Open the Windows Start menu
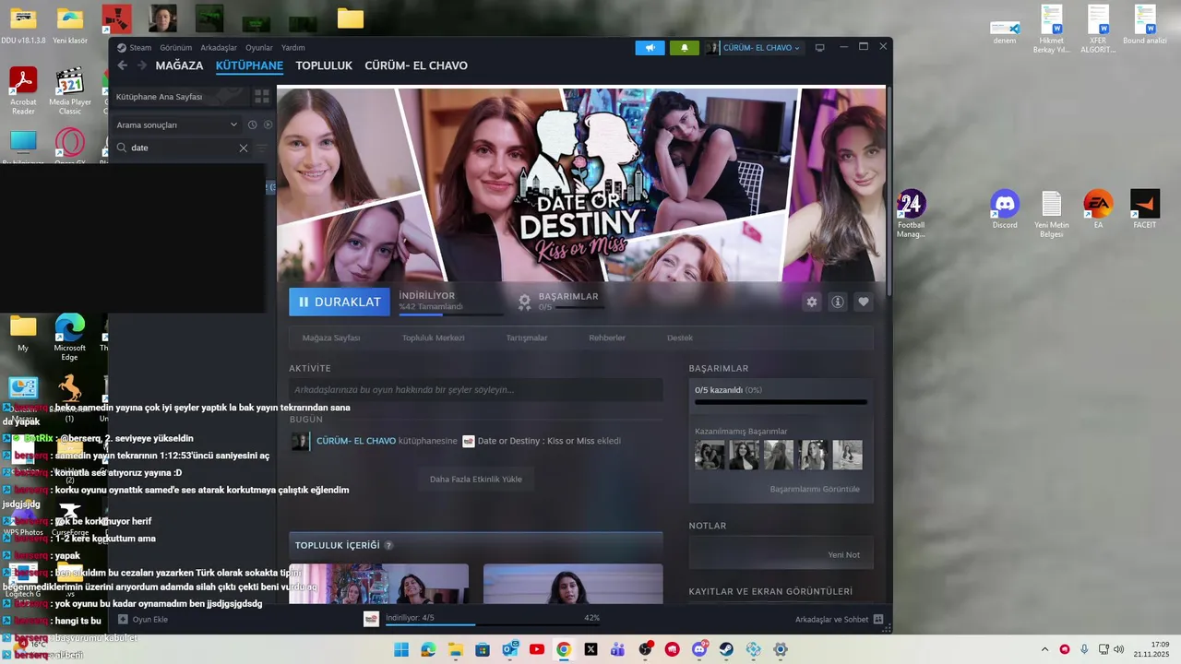This screenshot has height=664, width=1181. coord(401,649)
